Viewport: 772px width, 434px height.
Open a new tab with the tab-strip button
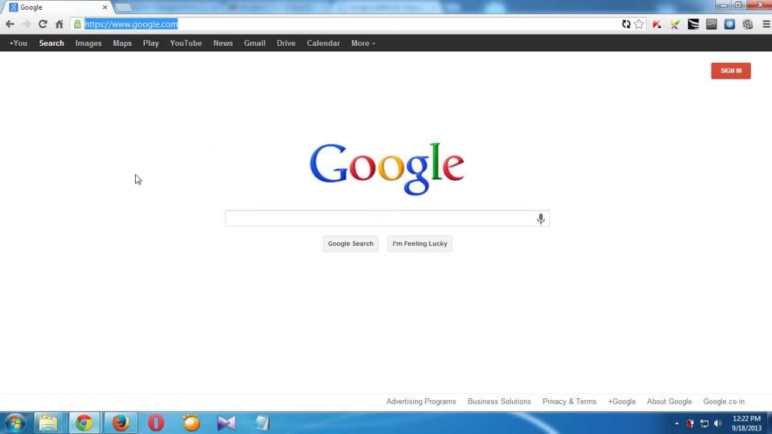(x=123, y=8)
